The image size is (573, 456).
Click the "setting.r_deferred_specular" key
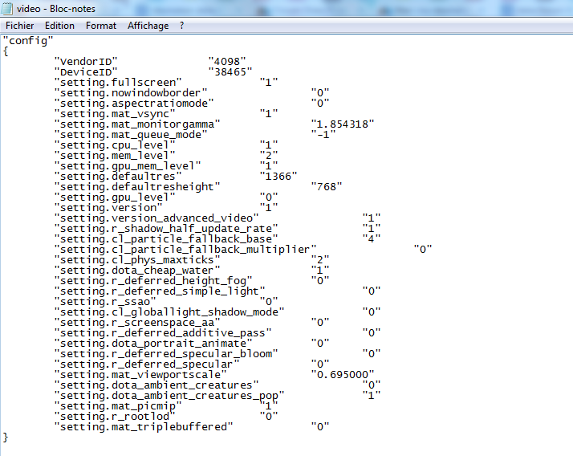(x=147, y=364)
